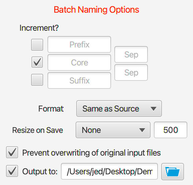Viewport: 193px width, 185px height.
Task: Enable the Prefix increment checkbox
Action: [37, 45]
